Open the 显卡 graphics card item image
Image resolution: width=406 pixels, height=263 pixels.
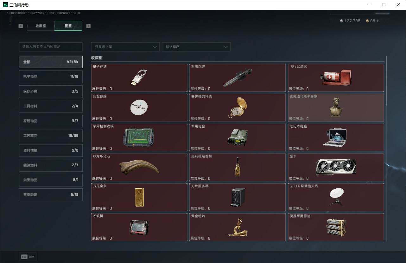336,168
